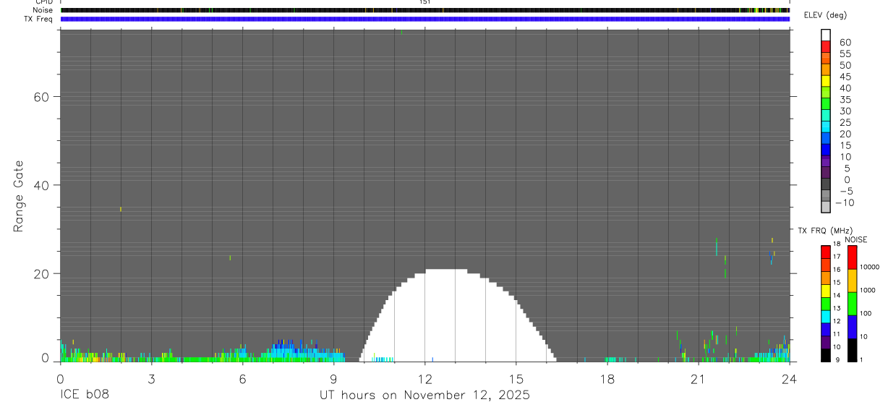Click the white top segment of the ELEV colorbar

[826, 35]
